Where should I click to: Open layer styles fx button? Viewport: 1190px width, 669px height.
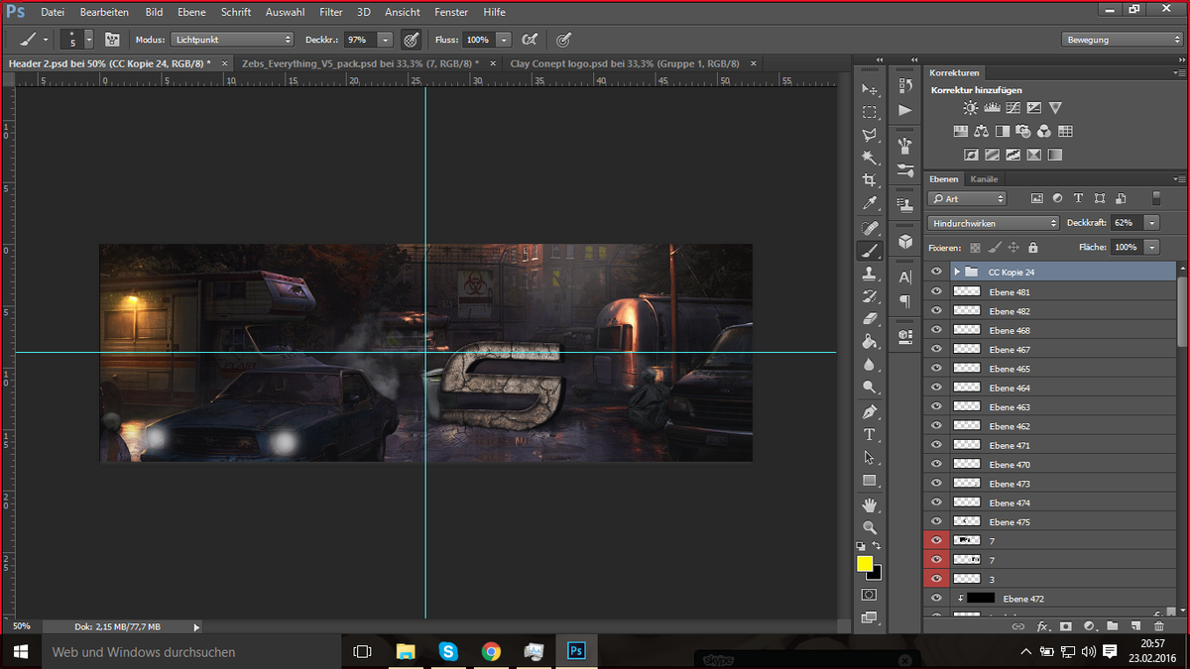[1042, 626]
